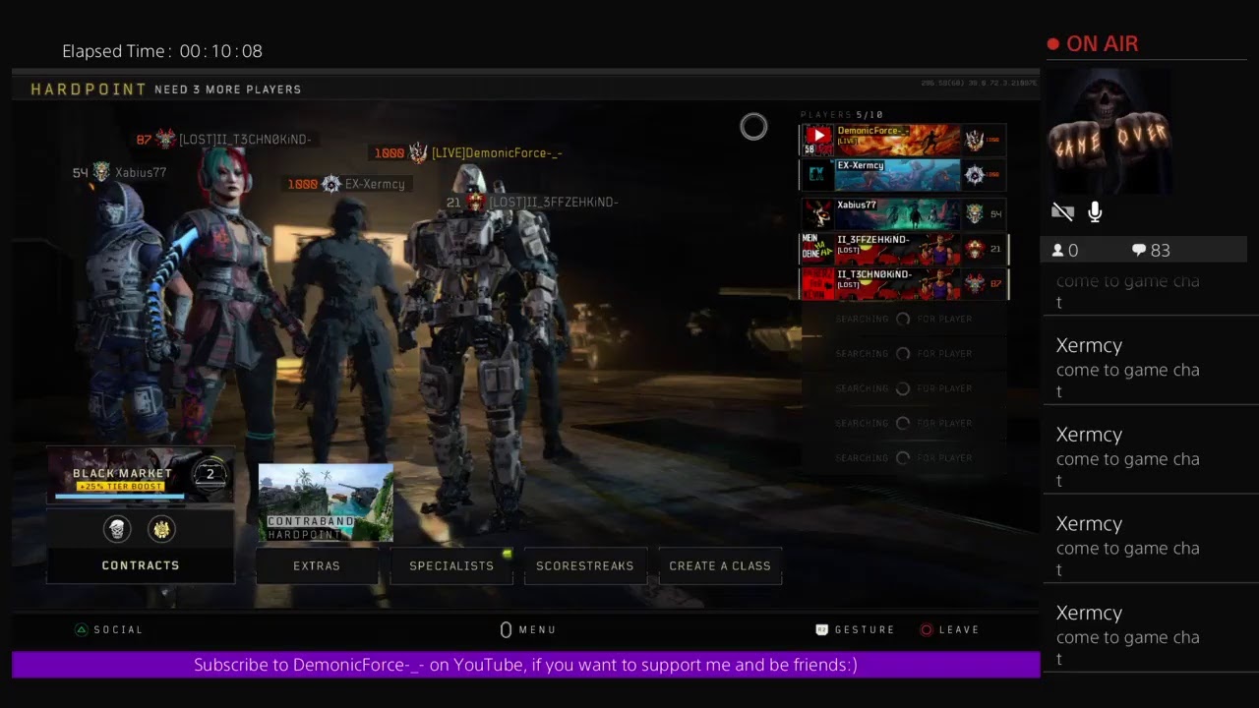1259x708 pixels.
Task: Click the ON AIR broadcast indicator
Action: click(1093, 43)
